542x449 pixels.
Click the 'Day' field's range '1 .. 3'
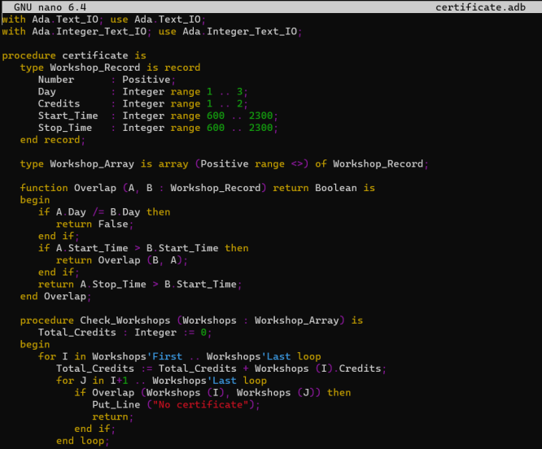tap(225, 92)
